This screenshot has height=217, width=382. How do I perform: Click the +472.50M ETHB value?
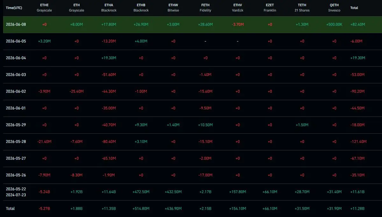(141, 192)
